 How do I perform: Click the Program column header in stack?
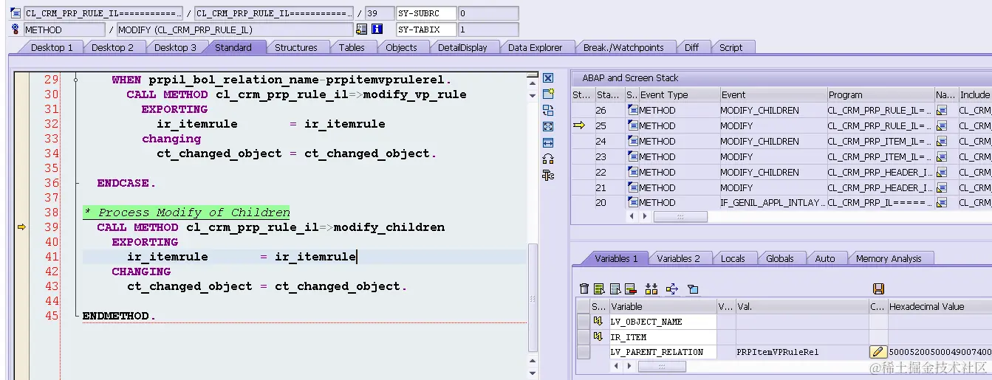(880, 94)
